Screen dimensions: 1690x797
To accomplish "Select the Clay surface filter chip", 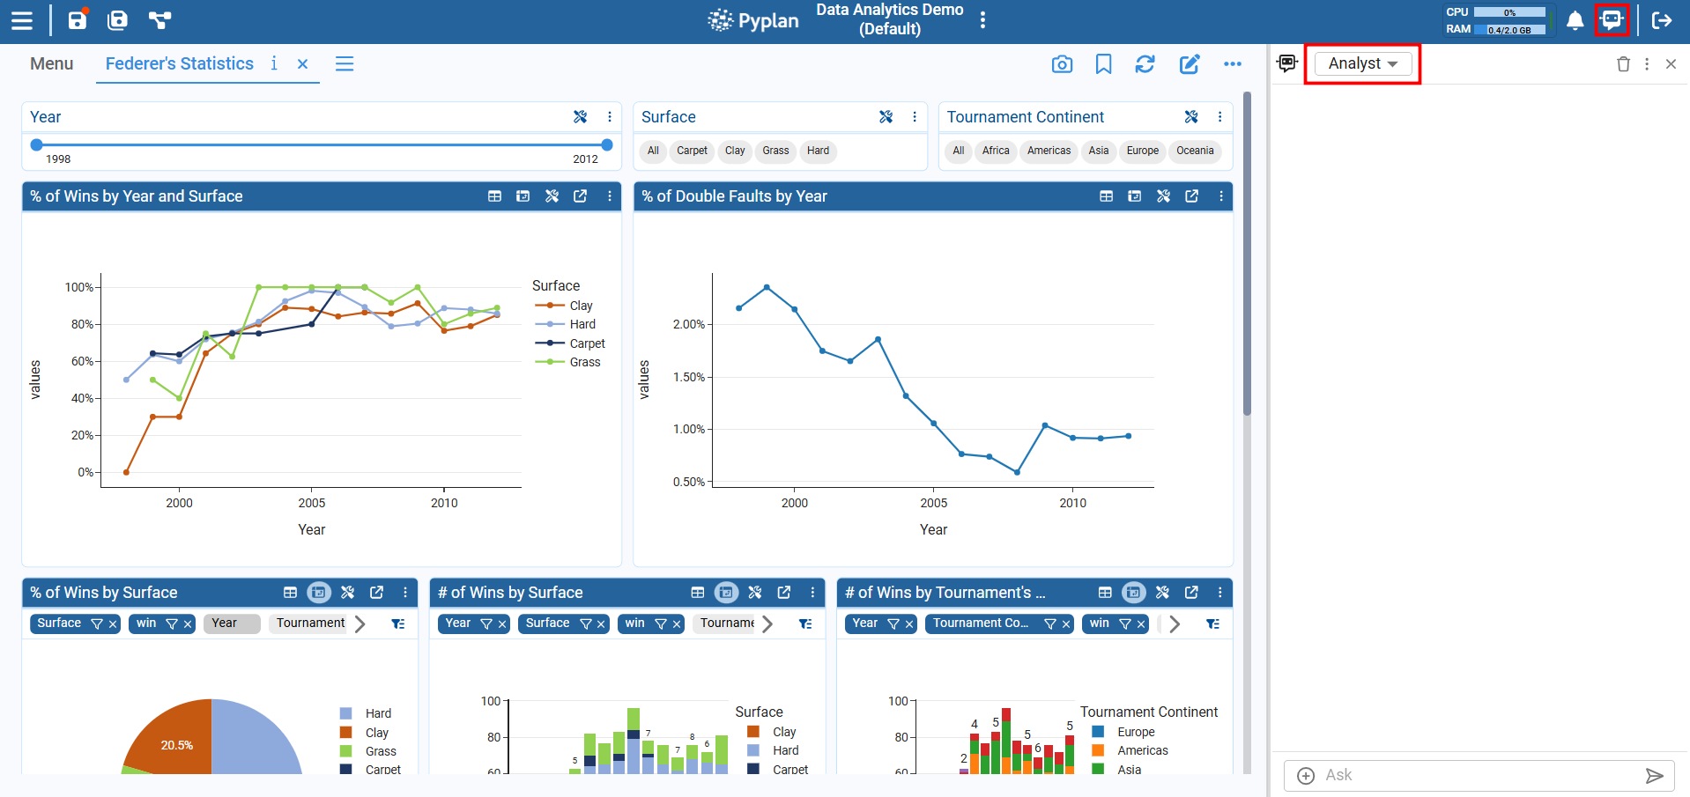I will 735,151.
